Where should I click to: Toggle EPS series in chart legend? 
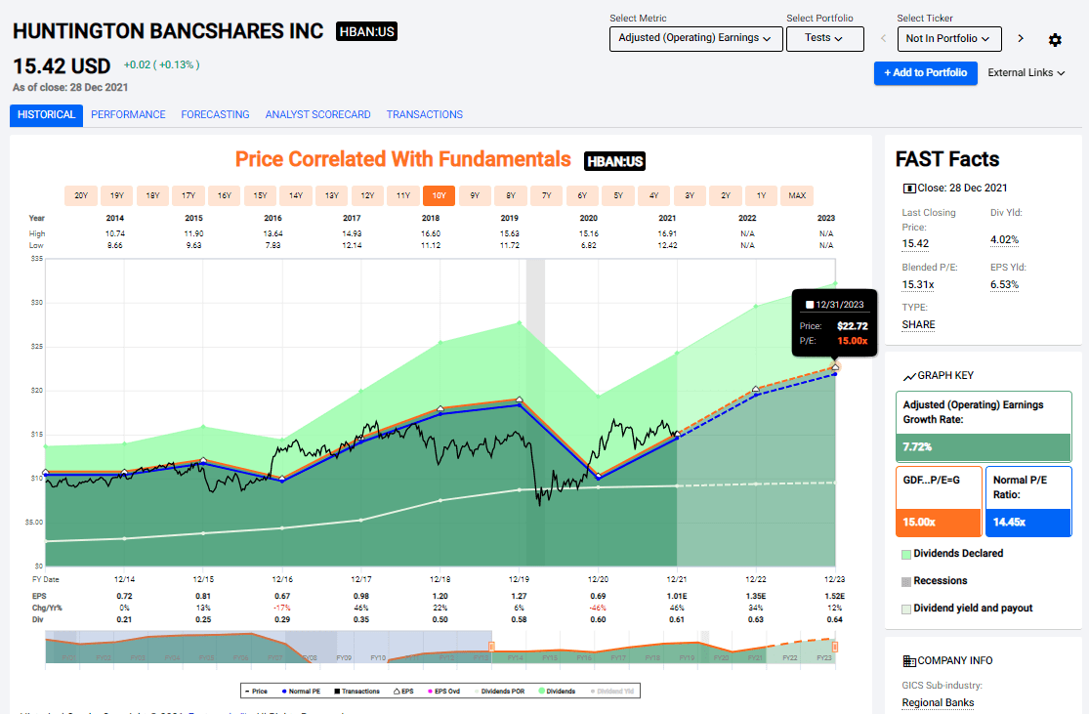(403, 692)
